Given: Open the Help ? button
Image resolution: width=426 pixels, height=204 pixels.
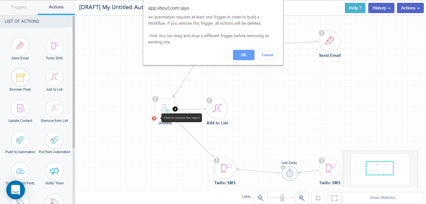Looking at the screenshot, I should (x=355, y=8).
